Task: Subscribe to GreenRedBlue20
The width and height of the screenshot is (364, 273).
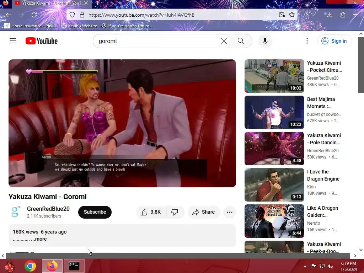Action: click(95, 212)
